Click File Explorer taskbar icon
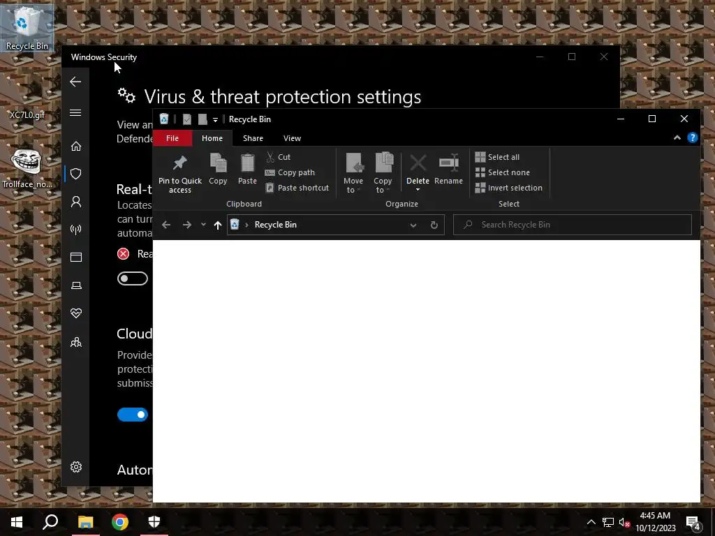Viewport: 715px width, 536px height. coord(85,522)
